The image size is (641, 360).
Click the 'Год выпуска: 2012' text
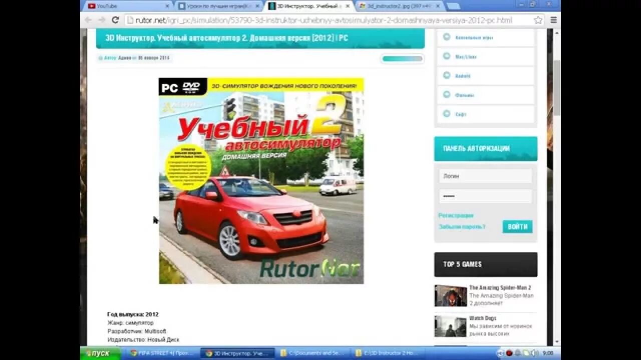click(x=133, y=314)
